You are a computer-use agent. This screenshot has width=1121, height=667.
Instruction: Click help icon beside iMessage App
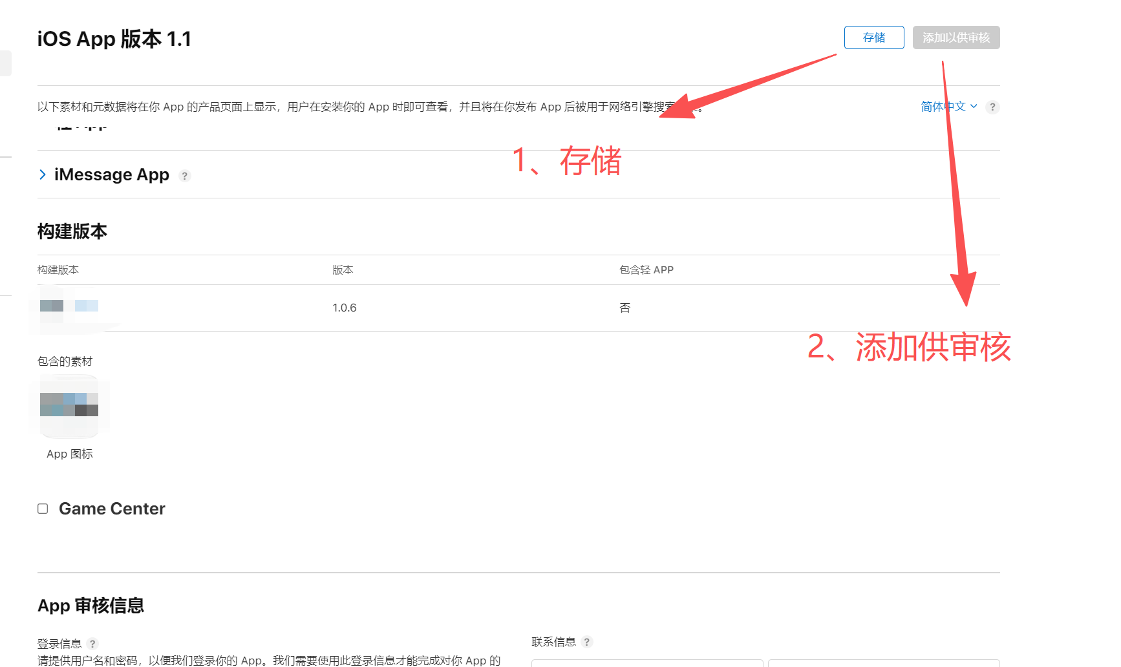(185, 176)
